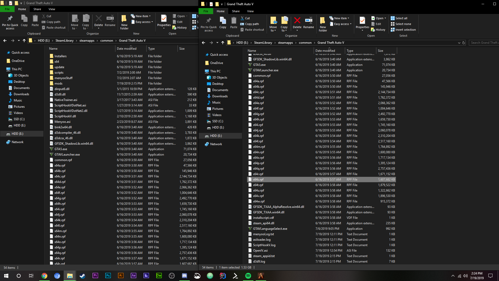Select the mods folder in left window
The height and width of the screenshot is (281, 499).
point(58,84)
